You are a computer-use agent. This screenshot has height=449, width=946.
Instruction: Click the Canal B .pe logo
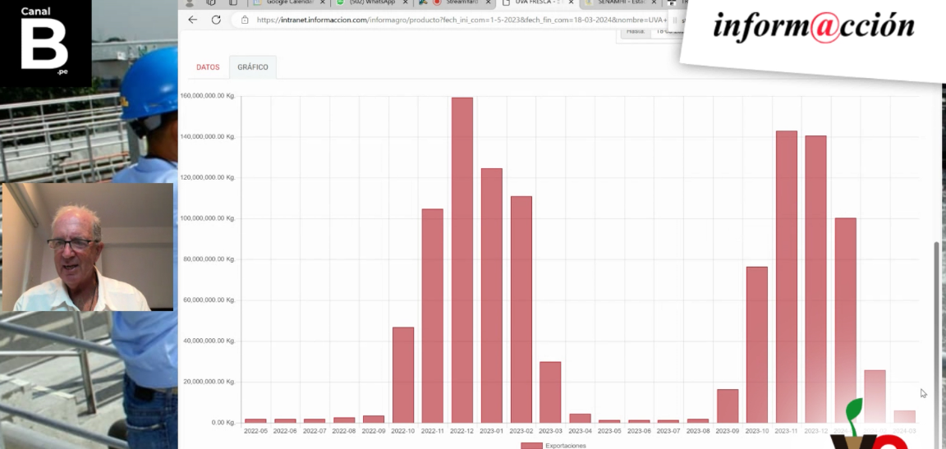tap(46, 43)
